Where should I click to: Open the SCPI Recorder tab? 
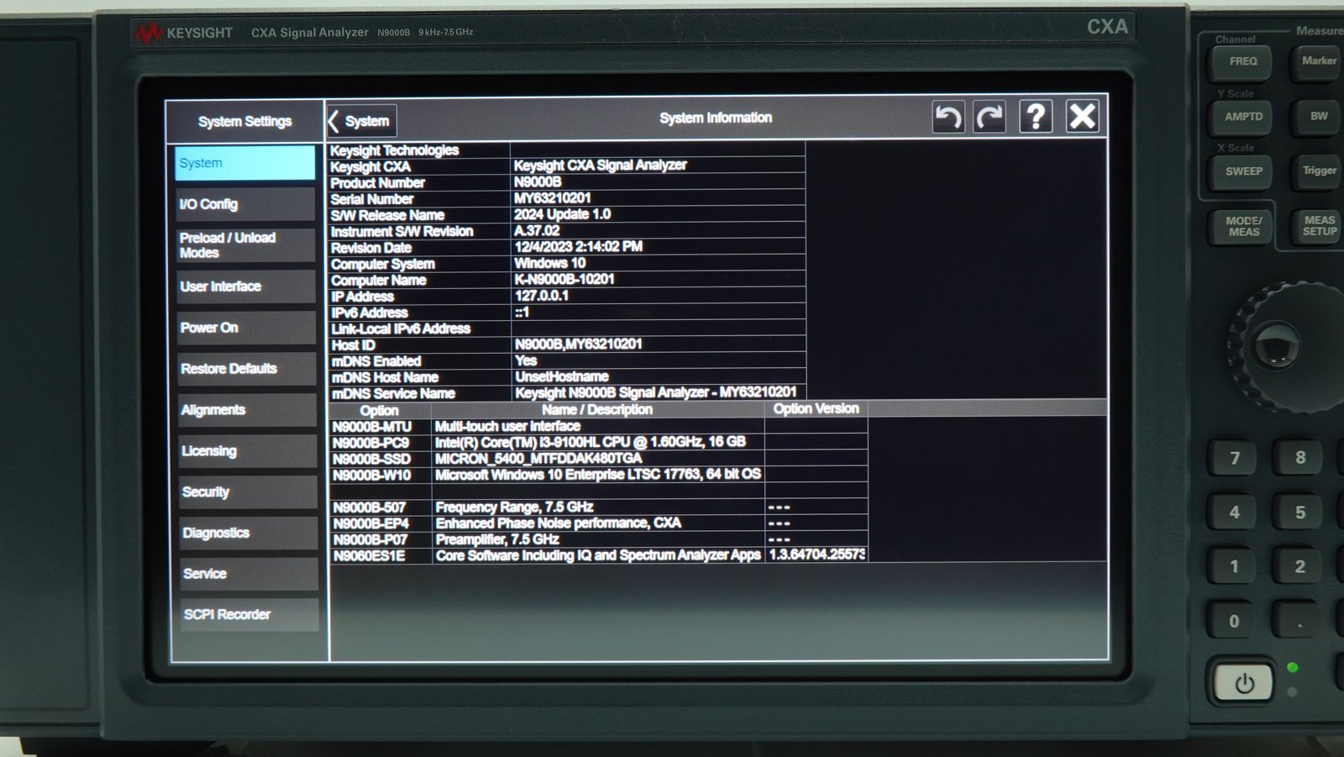[x=249, y=615]
